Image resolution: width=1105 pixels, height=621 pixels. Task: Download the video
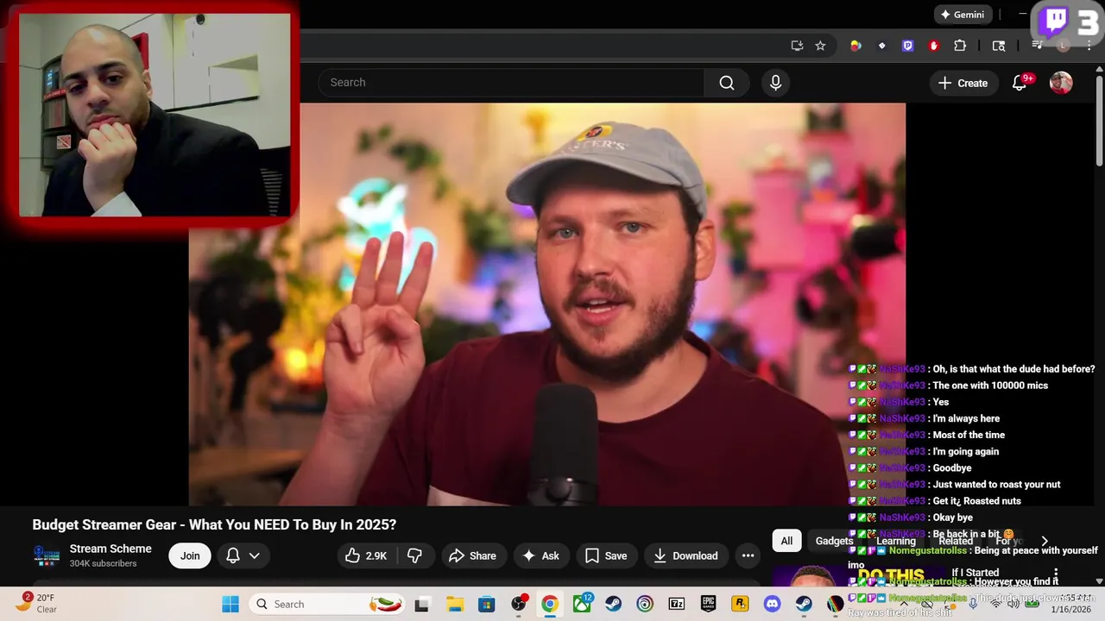pos(685,555)
